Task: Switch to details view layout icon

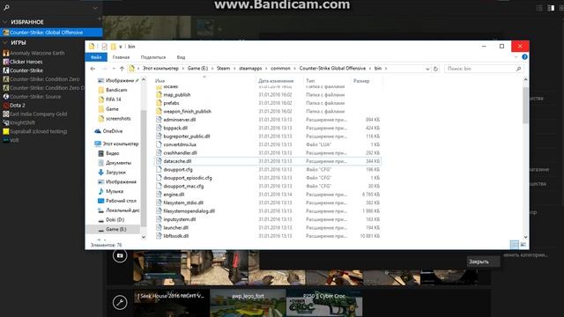Action: [x=515, y=245]
